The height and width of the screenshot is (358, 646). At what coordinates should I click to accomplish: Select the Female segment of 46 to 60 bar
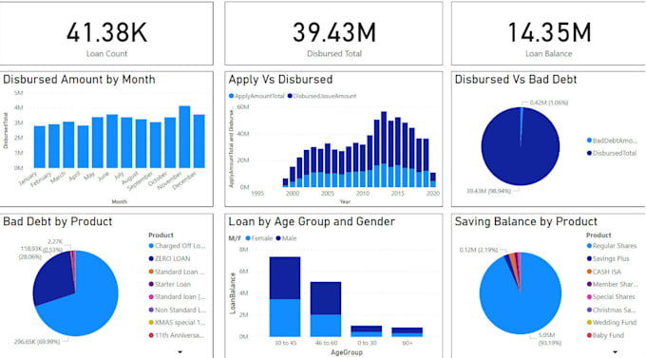[326, 326]
